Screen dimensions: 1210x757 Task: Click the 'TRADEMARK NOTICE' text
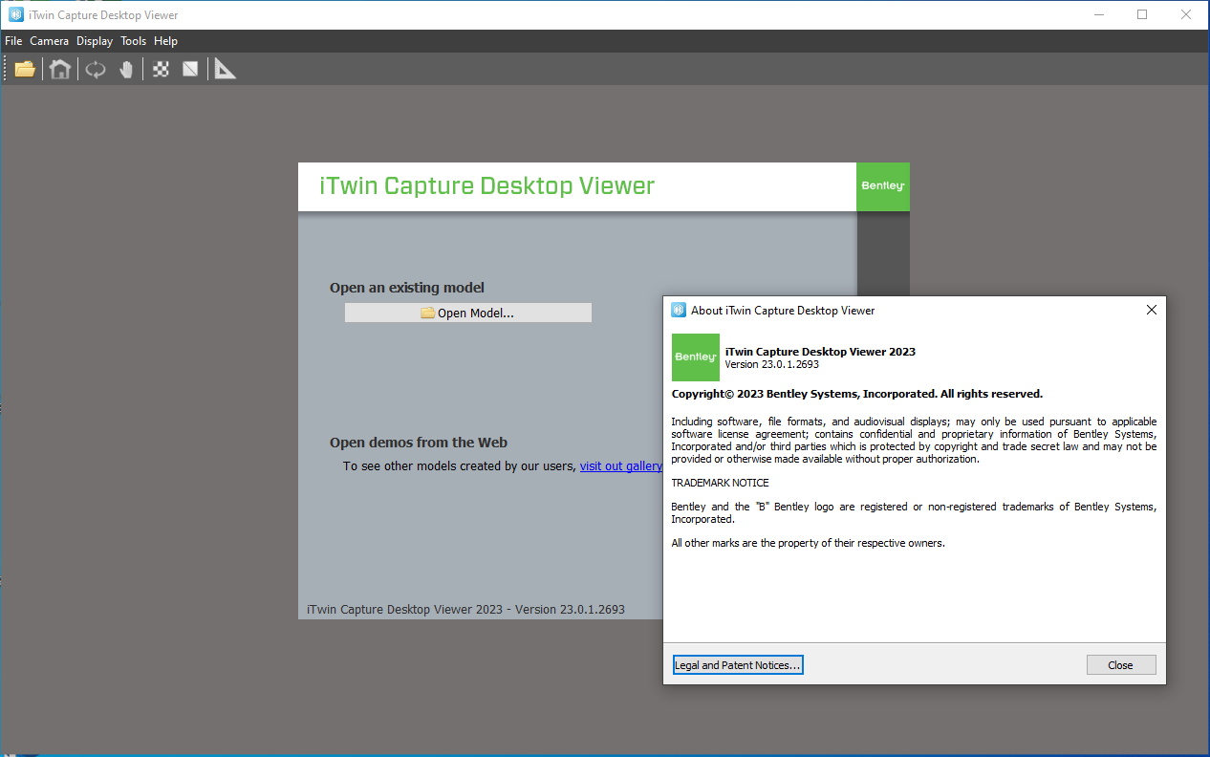point(720,483)
